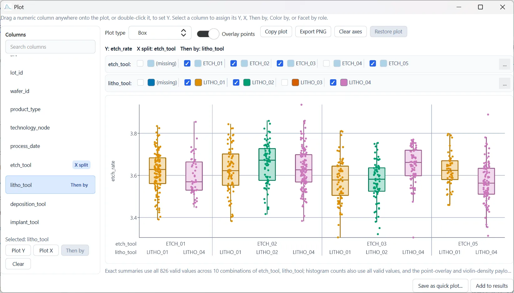Screen dimensions: 514x293
Task: Uncheck the ETCH_02 checkbox
Action: click(233, 63)
